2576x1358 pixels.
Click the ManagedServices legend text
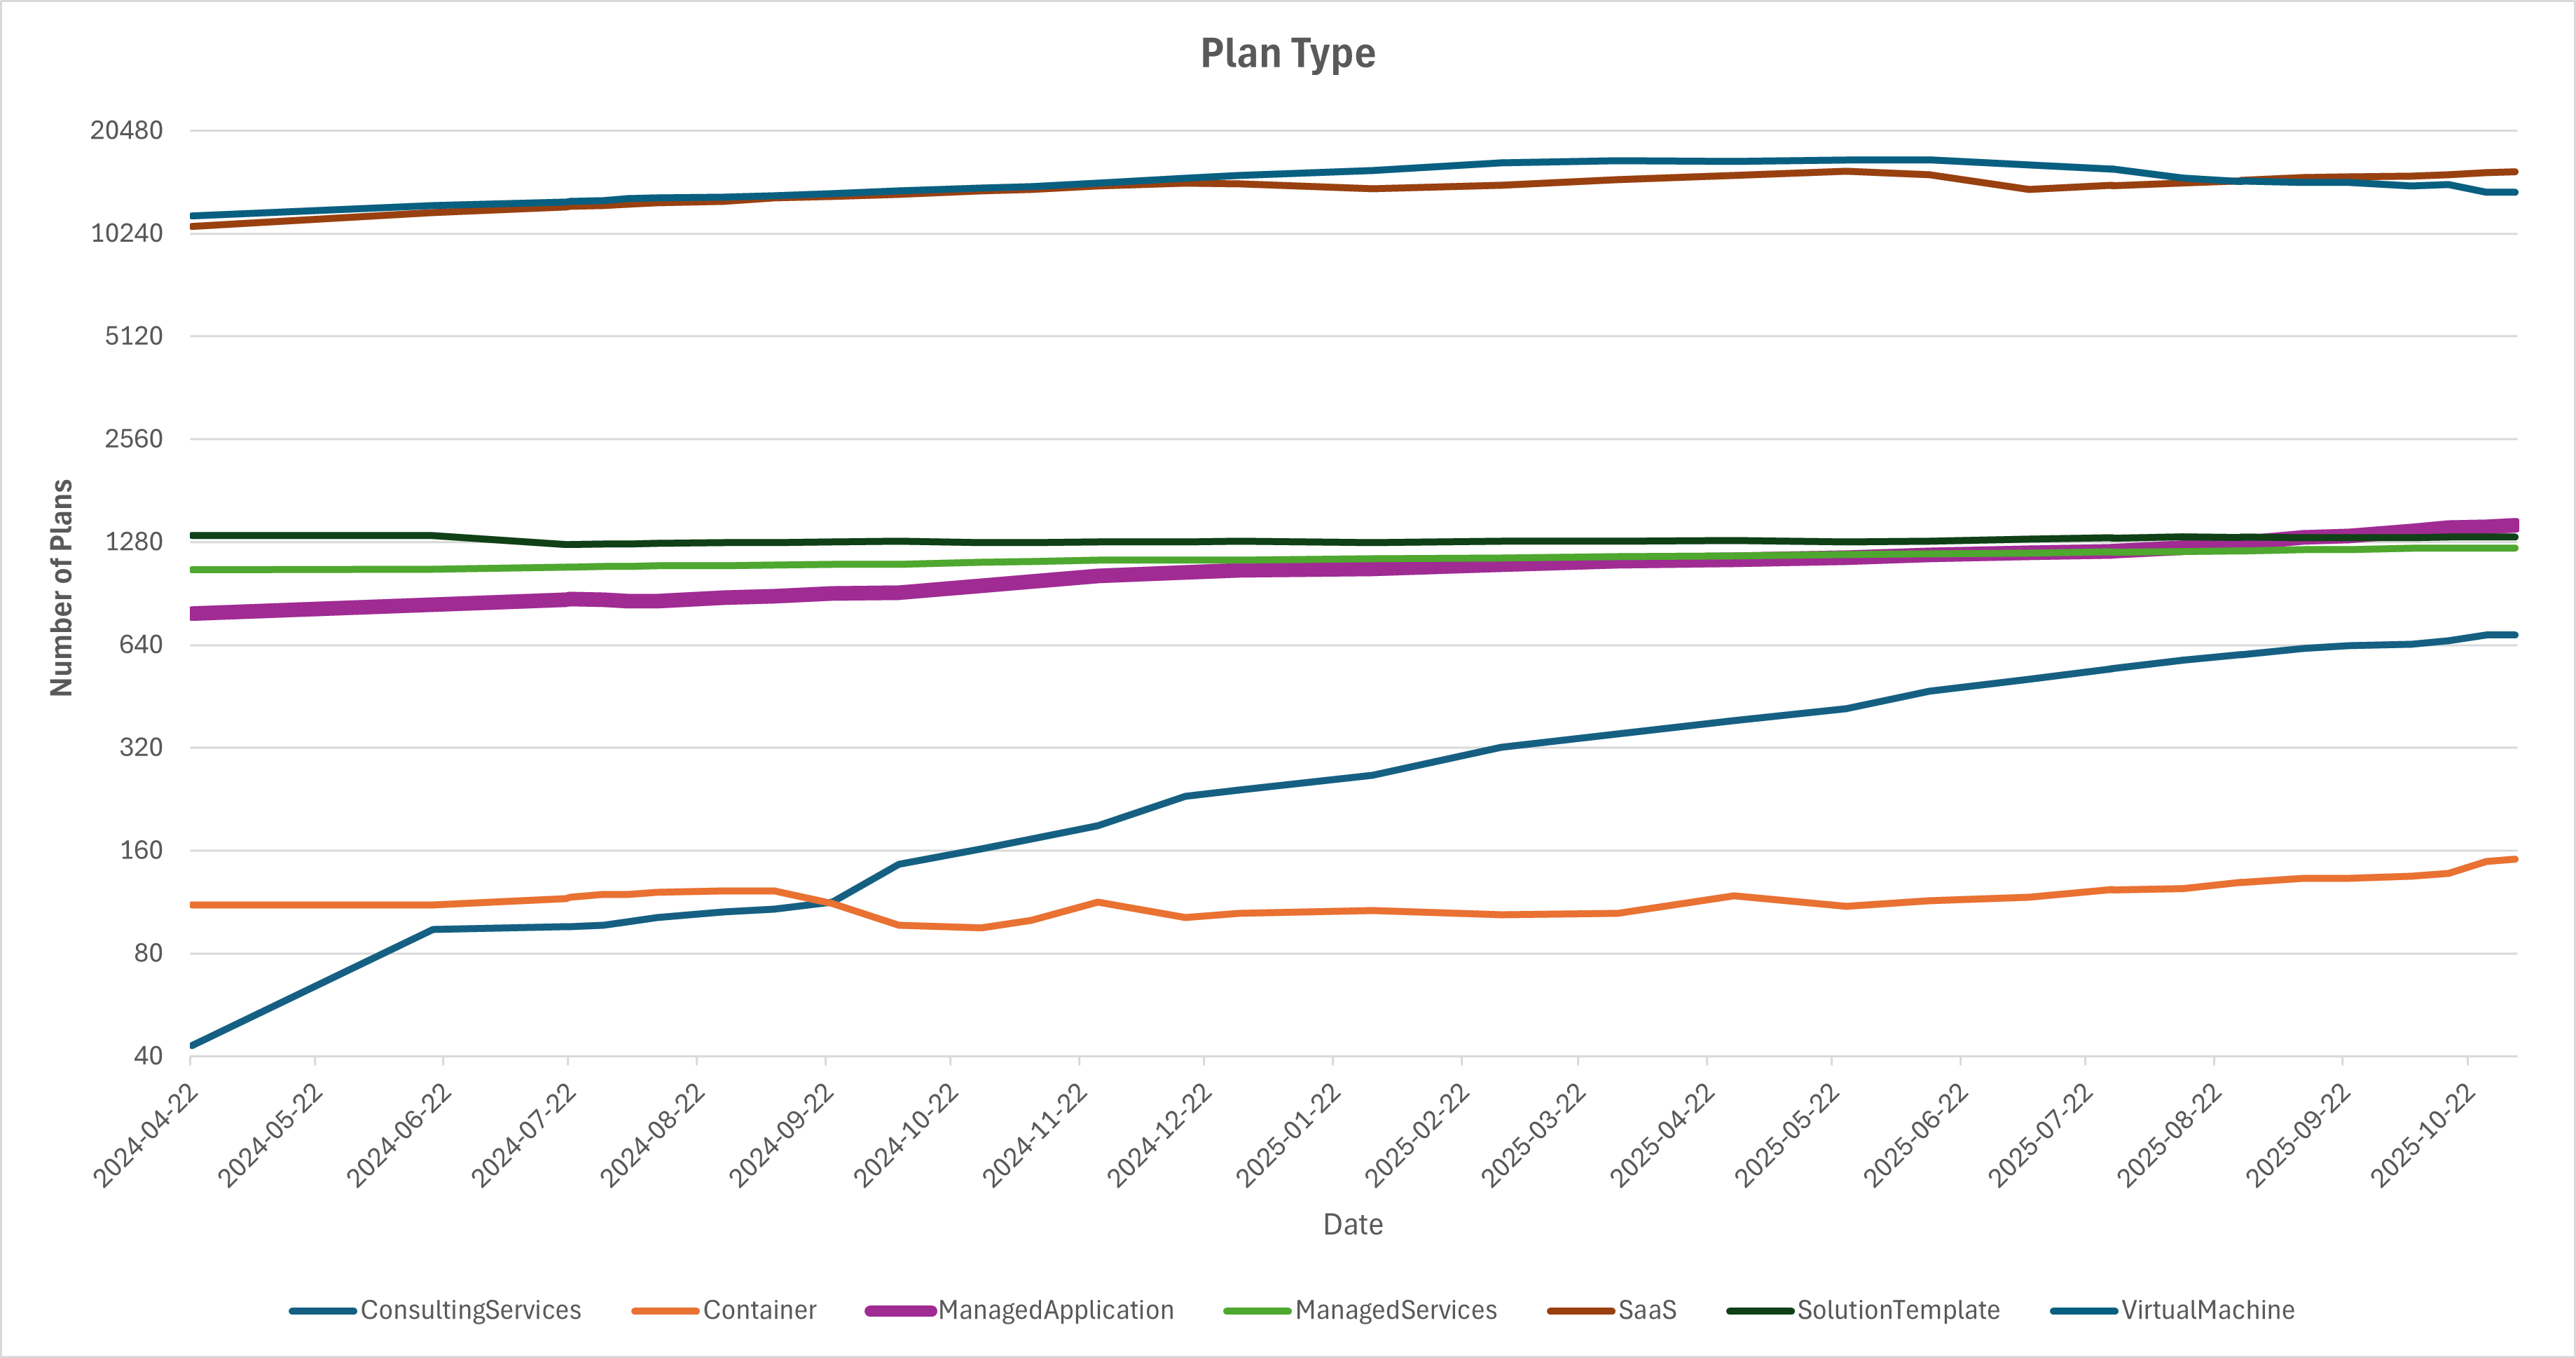(x=1395, y=1310)
